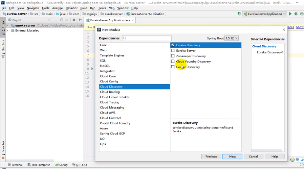Start debugging with the bug icon
The image size is (304, 169).
pyautogui.click(x=296, y=14)
